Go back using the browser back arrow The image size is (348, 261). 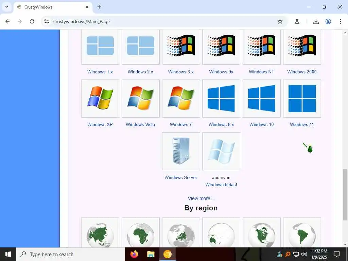(x=7, y=21)
